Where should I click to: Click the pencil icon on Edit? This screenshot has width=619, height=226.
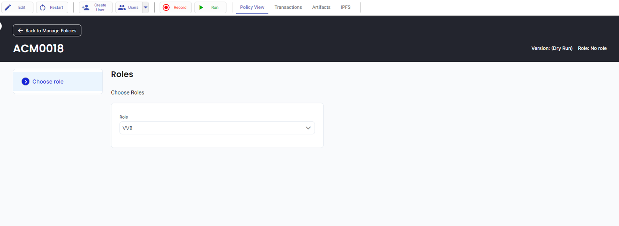(8, 7)
